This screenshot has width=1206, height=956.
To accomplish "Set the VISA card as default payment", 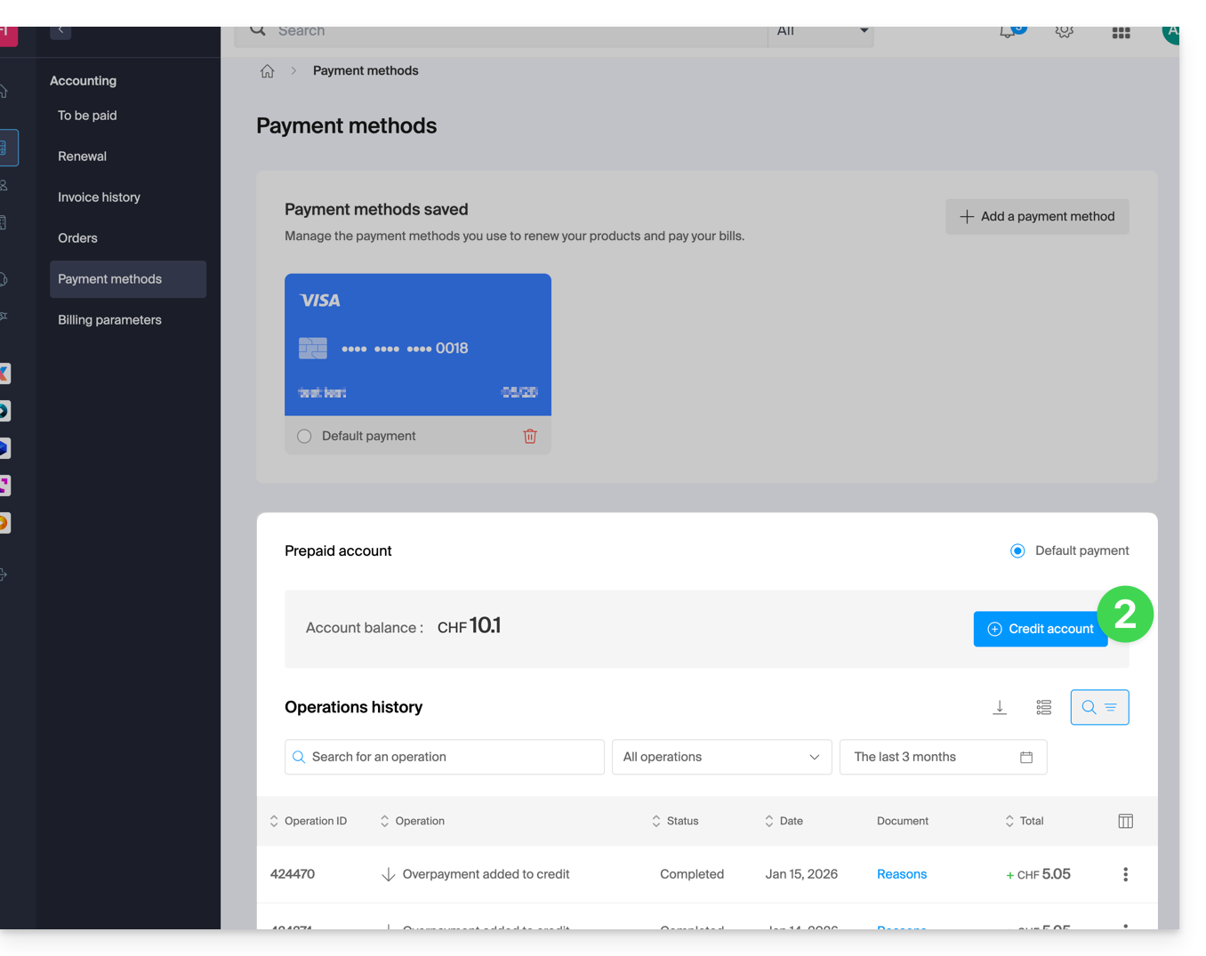I will pos(304,436).
